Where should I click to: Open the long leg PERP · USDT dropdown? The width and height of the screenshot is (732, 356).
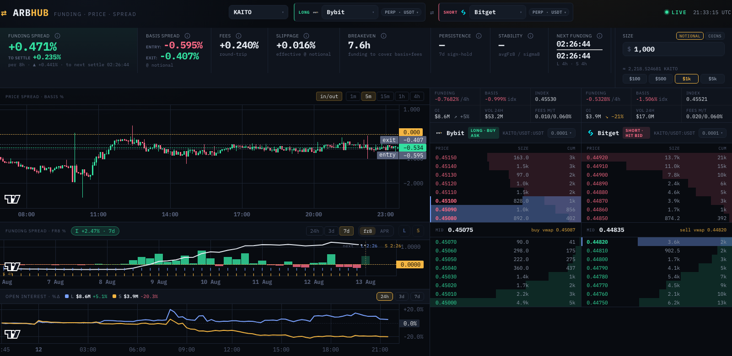click(x=402, y=12)
